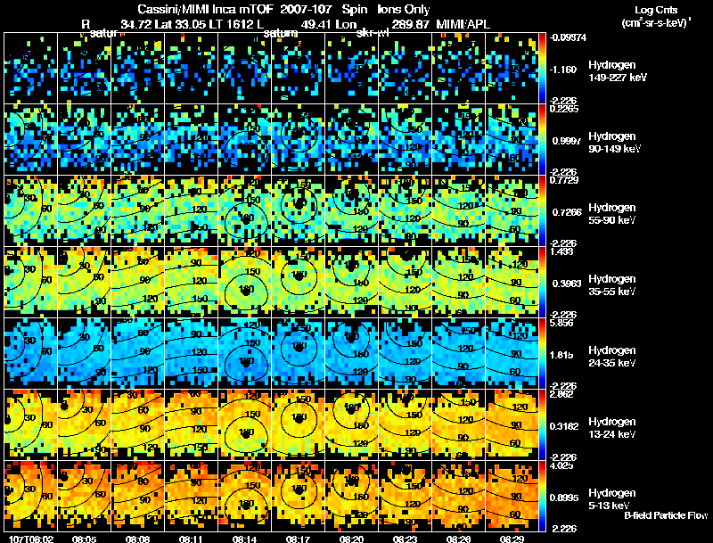Open the 24-35 keV image panel at 08:20
The height and width of the screenshot is (543, 713).
coord(351,353)
